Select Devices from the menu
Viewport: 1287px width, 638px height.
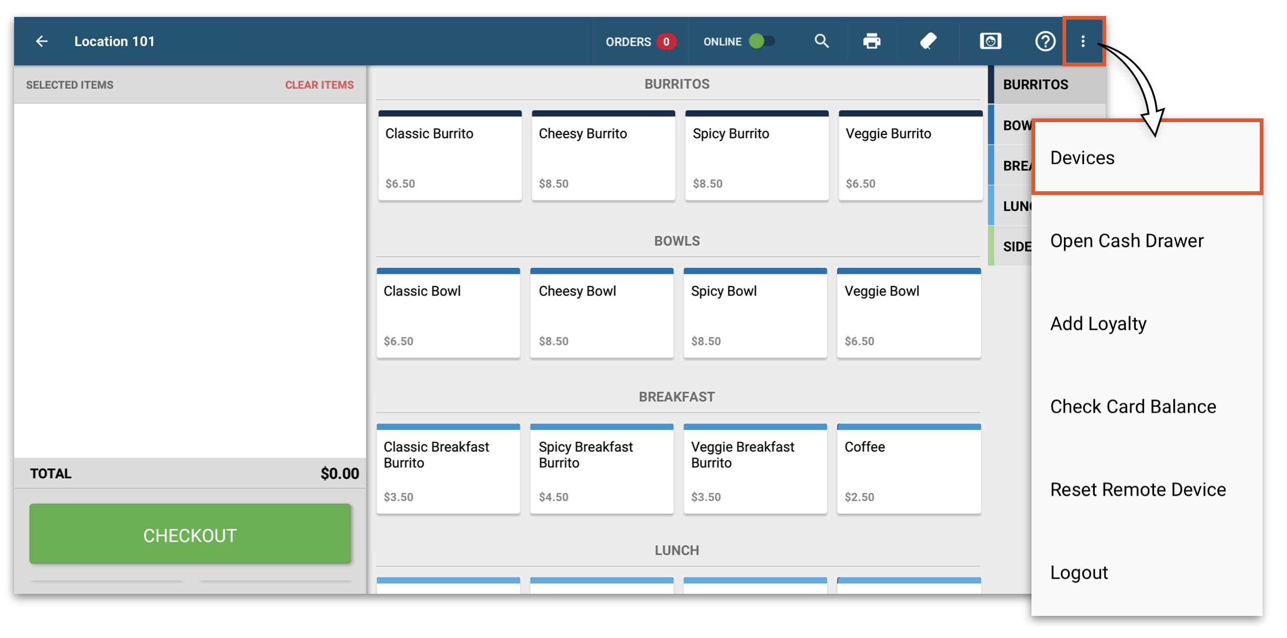pos(1082,157)
